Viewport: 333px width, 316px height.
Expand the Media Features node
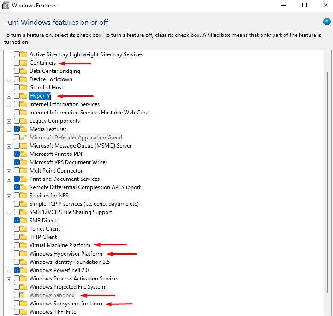point(9,130)
